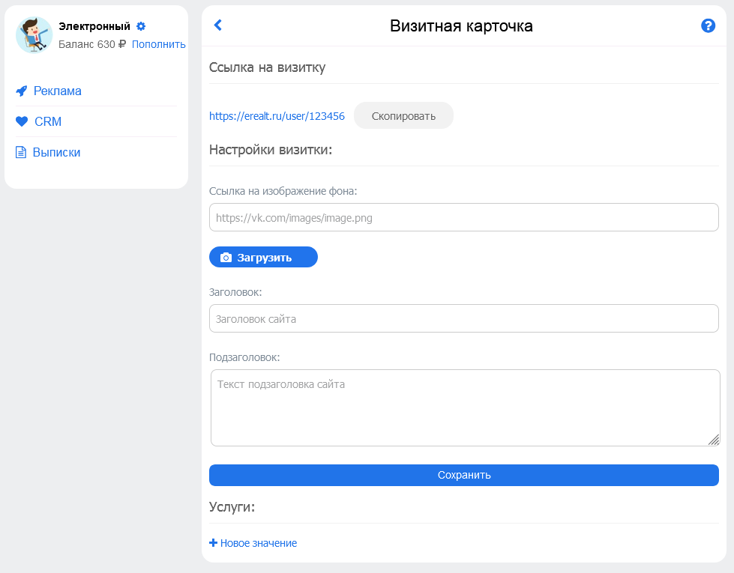Open the CRM menu item

click(48, 121)
